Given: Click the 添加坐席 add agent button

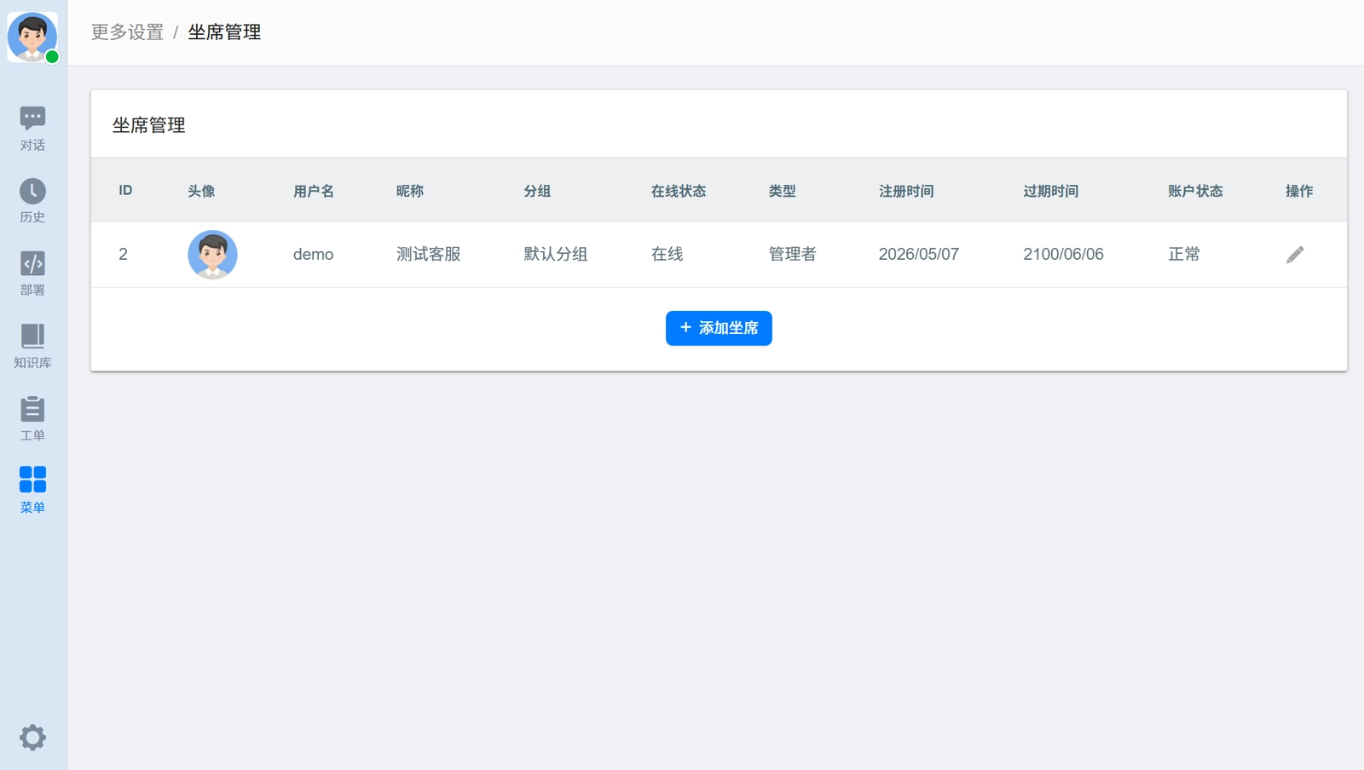Looking at the screenshot, I should [x=719, y=328].
